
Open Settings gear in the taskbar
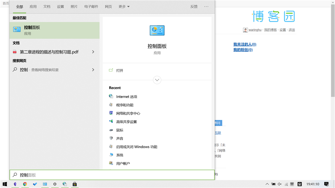(x=55, y=184)
